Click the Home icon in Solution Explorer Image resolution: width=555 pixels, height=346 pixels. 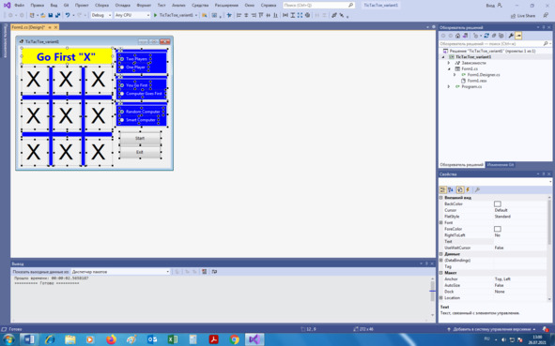(457, 36)
